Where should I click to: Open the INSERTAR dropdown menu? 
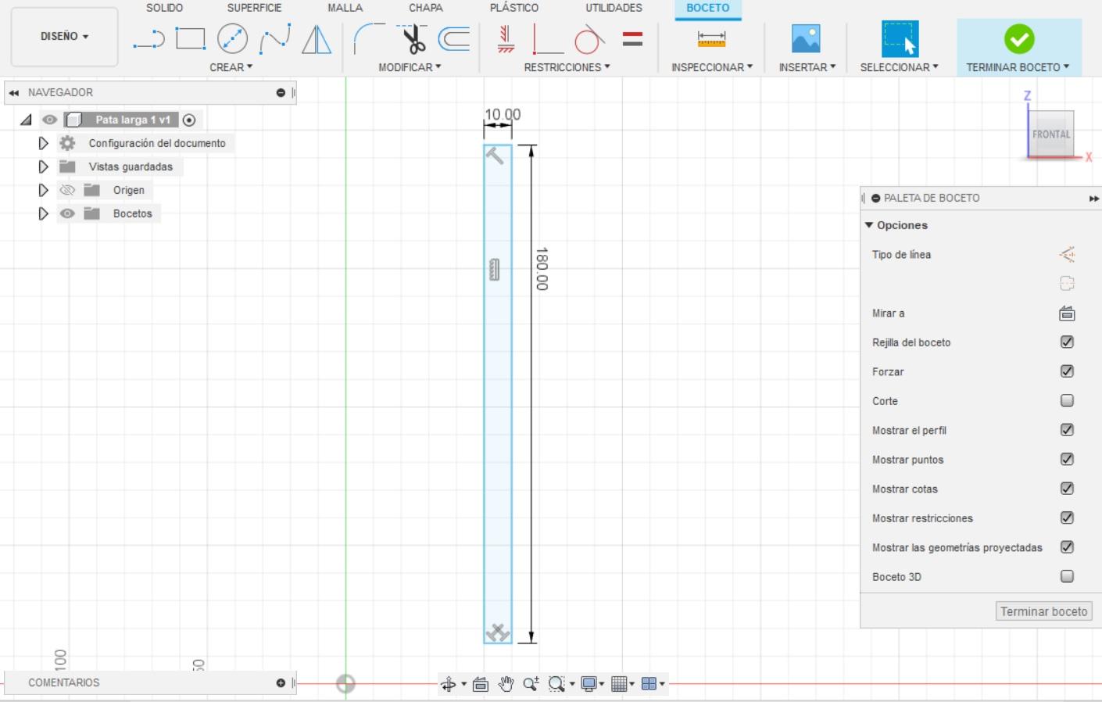tap(807, 67)
